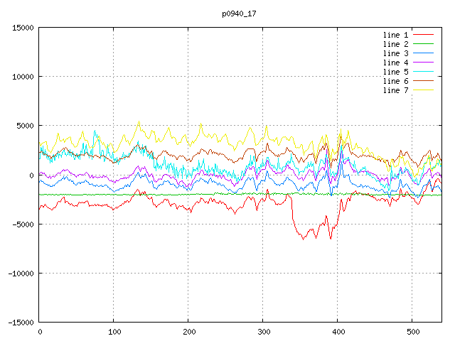The width and height of the screenshot is (455, 341).
Task: Select the 'line 3' legend label
Action: [395, 53]
